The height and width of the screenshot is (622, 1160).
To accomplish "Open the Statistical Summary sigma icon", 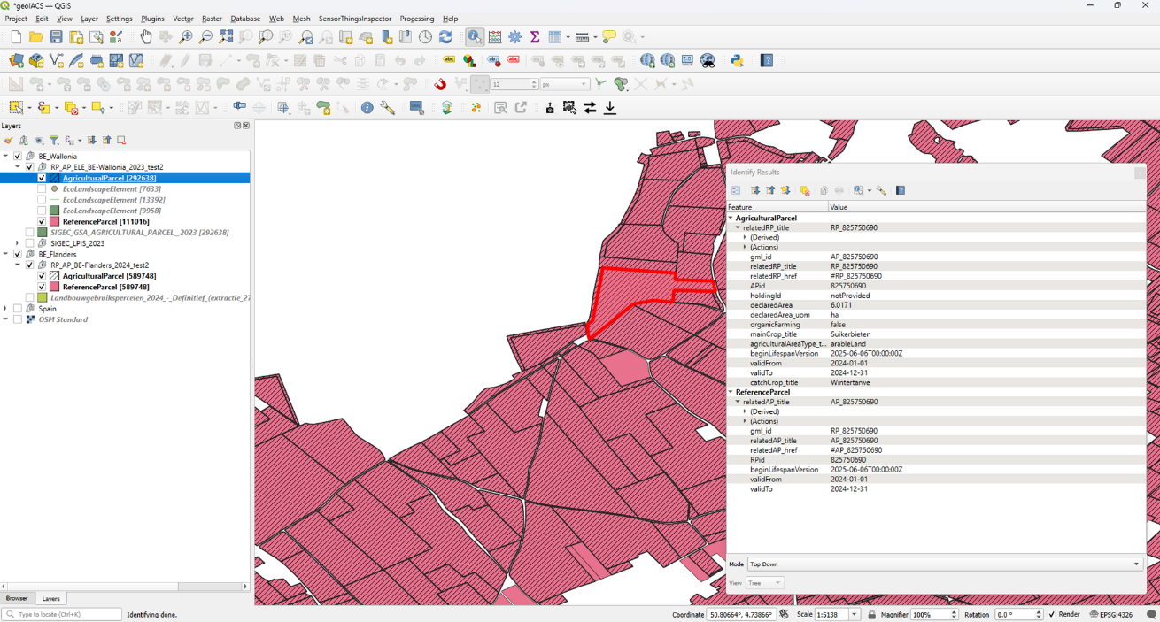I will click(x=535, y=37).
